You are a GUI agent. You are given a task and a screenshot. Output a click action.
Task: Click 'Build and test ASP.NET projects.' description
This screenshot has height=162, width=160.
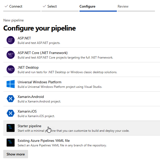pos(39,43)
